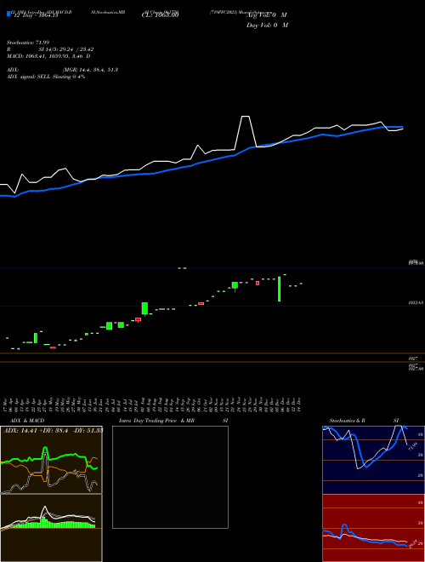Select the 'MACD: 1063.41, 1059.95, 3.46 D' line
Viewport: 425px width, 562px height.
click(48, 56)
